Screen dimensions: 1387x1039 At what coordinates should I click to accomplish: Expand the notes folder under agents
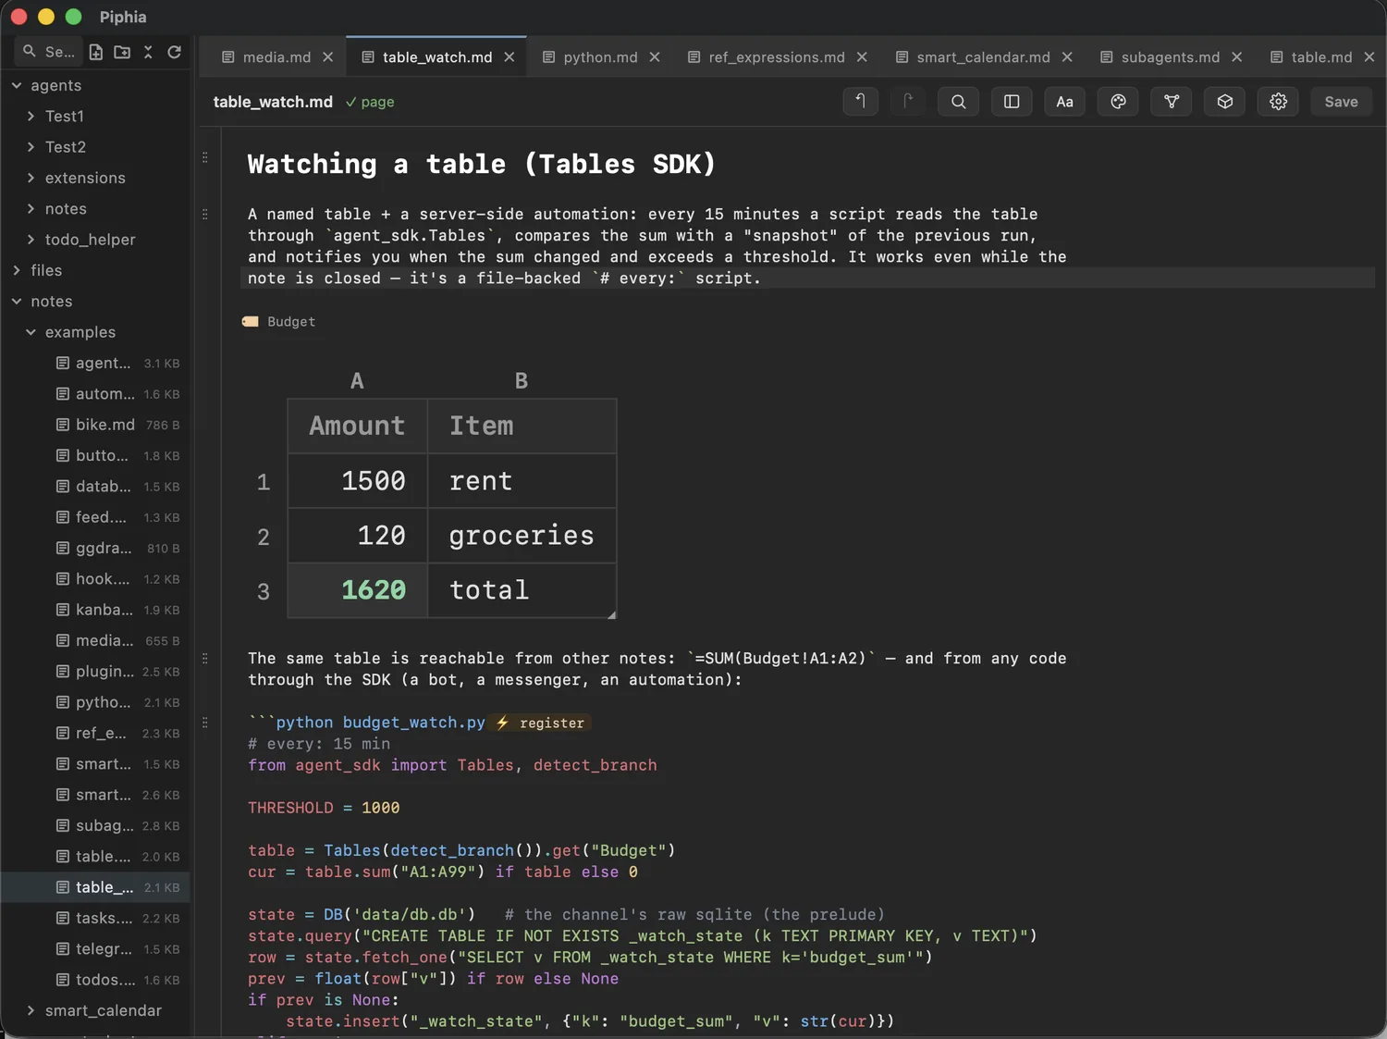pyautogui.click(x=31, y=209)
